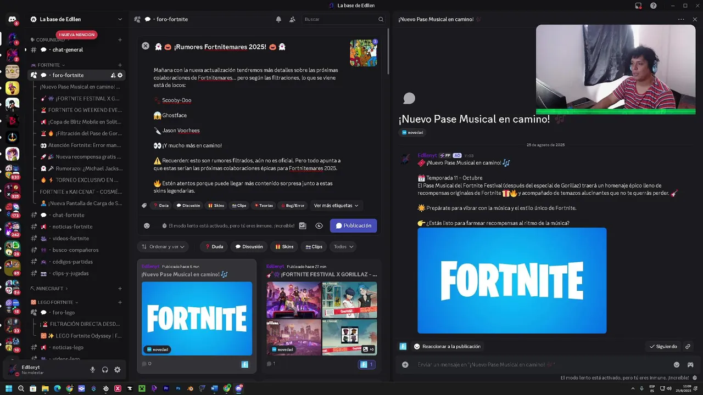Select Duda tag in post composer
Screen dimensions: 703x395
tap(160, 206)
